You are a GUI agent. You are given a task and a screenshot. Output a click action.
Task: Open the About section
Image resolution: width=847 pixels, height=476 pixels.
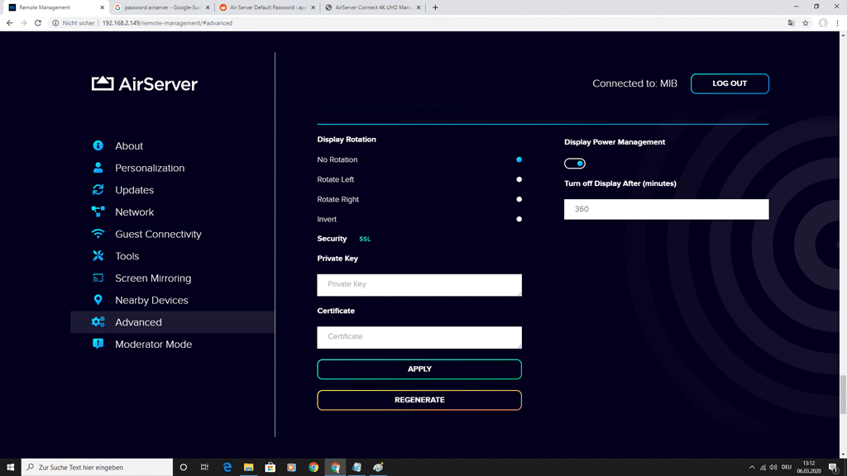[x=128, y=145]
